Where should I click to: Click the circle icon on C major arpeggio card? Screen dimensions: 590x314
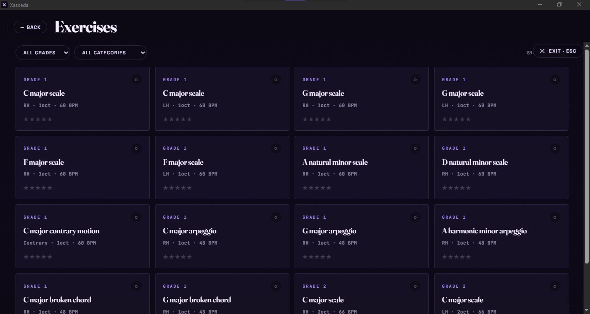coord(276,217)
